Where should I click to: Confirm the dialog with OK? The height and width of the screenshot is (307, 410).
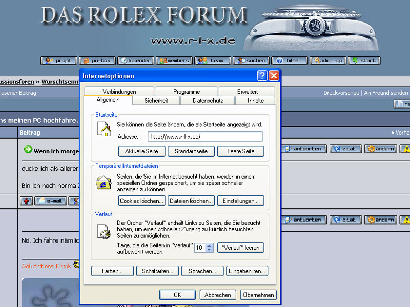pyautogui.click(x=177, y=295)
